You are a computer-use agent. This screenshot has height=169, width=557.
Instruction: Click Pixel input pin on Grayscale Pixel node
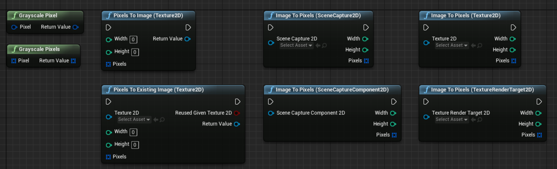pos(14,27)
